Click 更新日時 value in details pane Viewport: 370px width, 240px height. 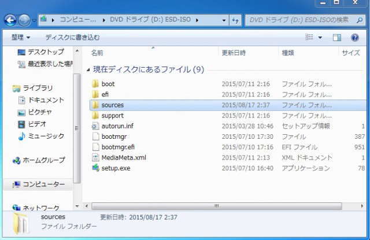point(153,217)
